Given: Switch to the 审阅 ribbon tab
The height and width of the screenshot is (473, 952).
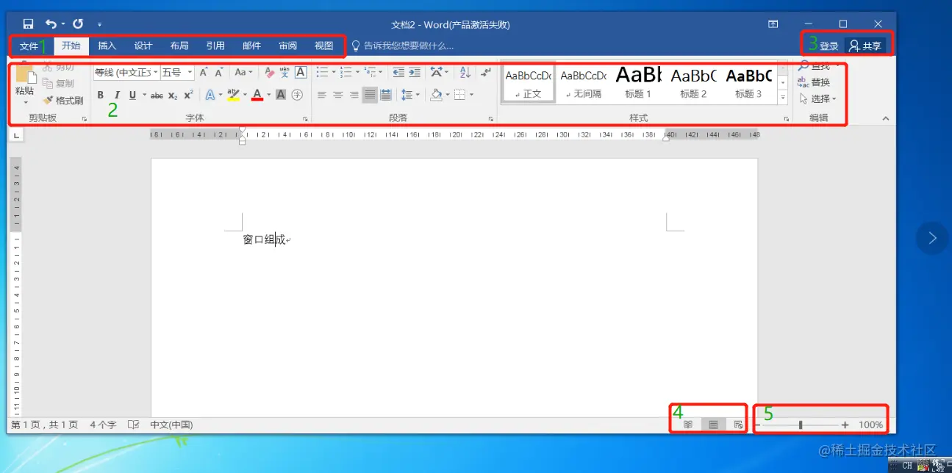Looking at the screenshot, I should 288,46.
